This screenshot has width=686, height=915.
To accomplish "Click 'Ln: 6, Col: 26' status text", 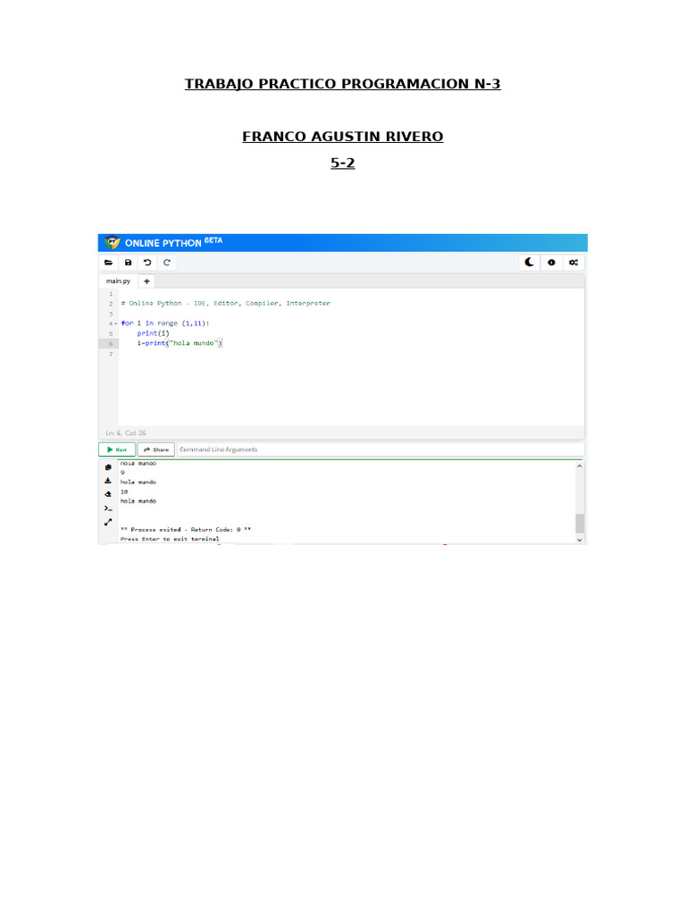I will (126, 433).
